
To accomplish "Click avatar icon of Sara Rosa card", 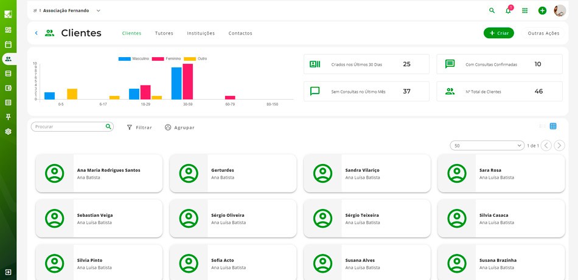I will pos(457,173).
